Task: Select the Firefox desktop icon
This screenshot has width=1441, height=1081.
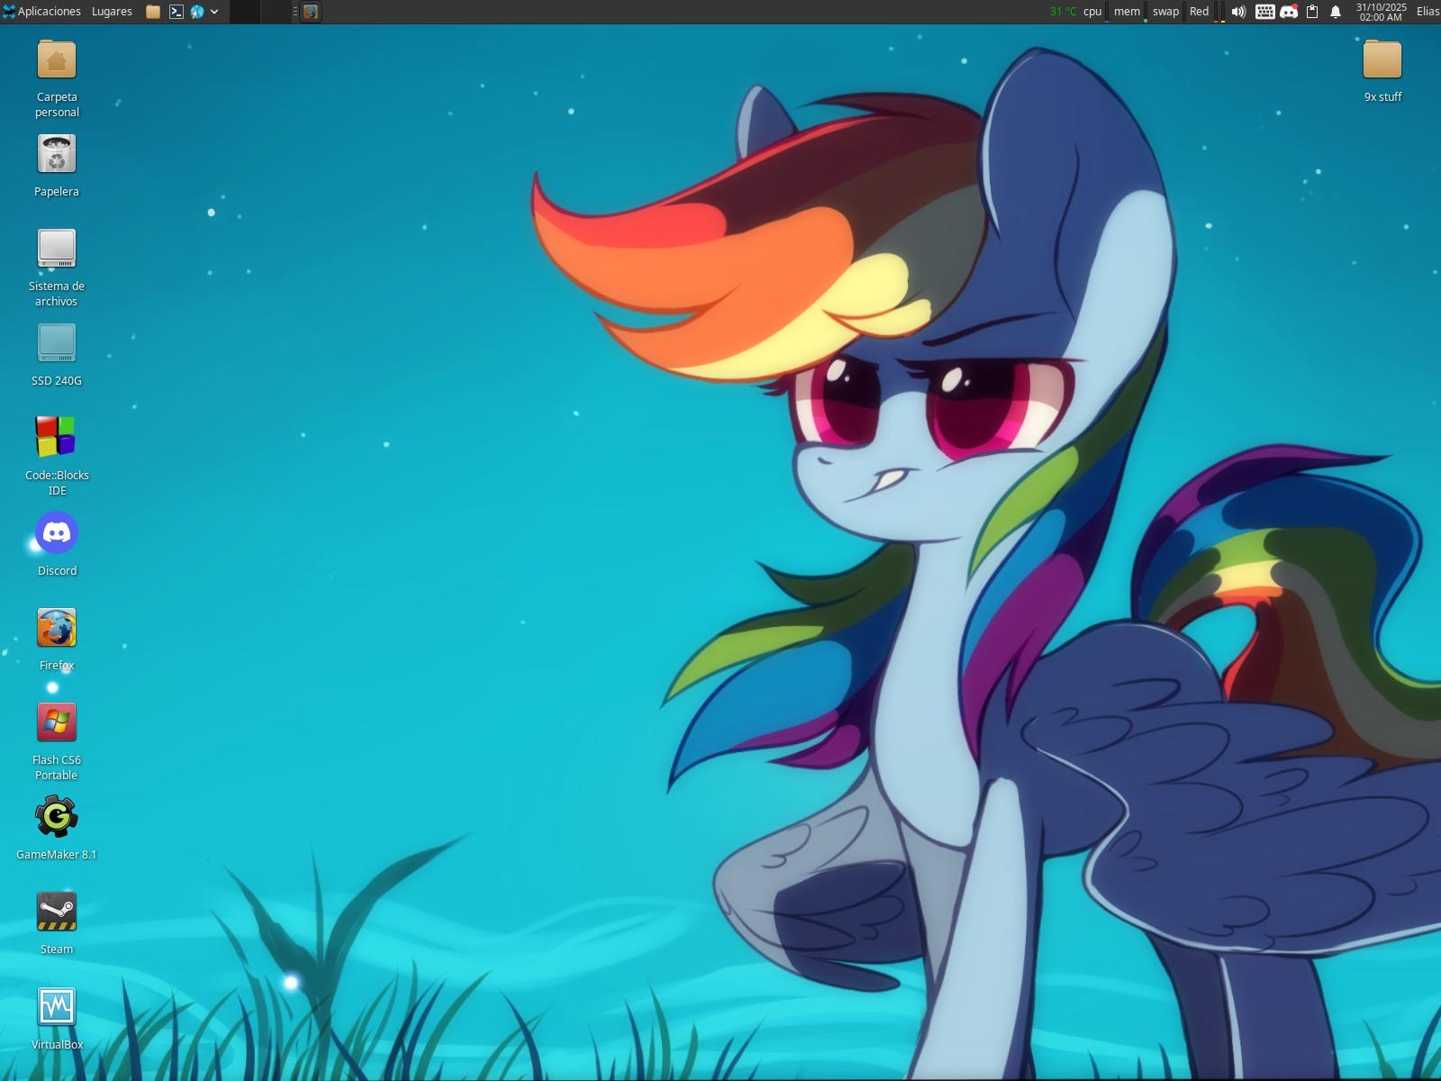Action: coord(57,628)
